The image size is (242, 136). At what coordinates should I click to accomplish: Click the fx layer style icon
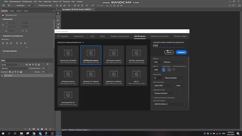[29, 129]
